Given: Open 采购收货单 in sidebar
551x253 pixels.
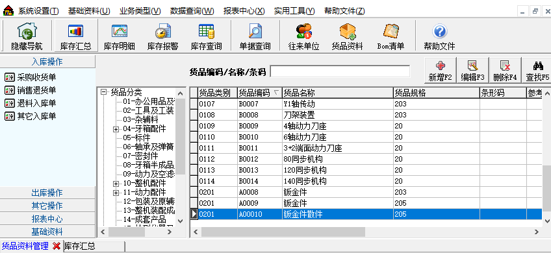Looking at the screenshot, I should (31, 77).
